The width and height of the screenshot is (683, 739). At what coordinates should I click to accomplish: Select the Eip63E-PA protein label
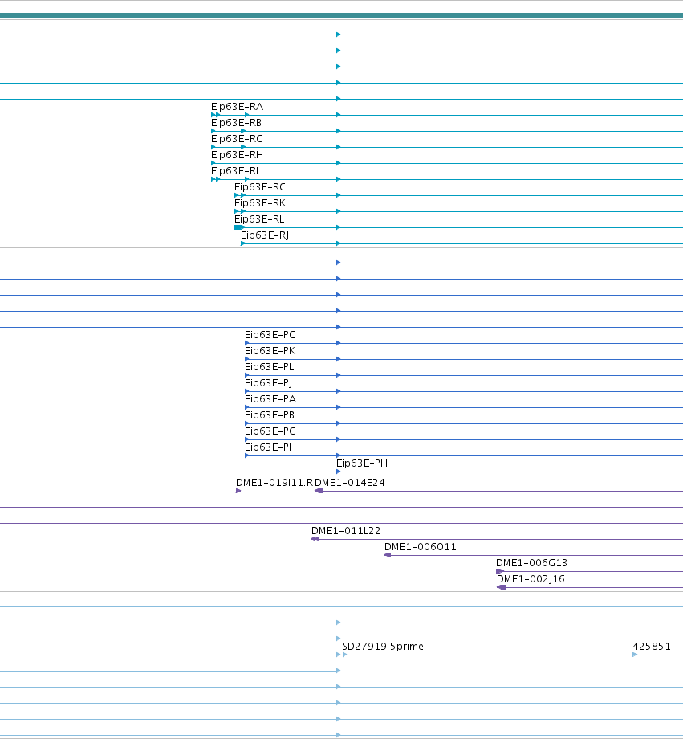click(270, 399)
